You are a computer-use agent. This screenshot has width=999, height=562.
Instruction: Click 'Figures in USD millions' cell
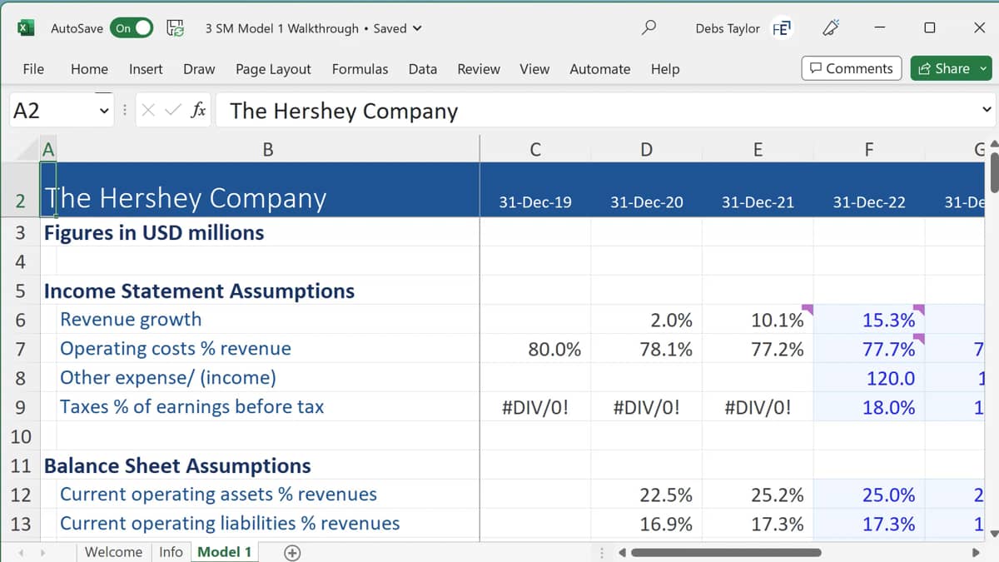[154, 232]
